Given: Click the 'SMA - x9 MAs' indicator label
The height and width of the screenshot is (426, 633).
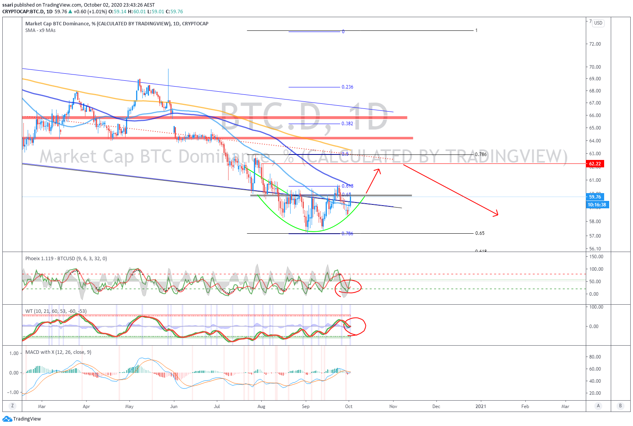Looking at the screenshot, I should 41,30.
